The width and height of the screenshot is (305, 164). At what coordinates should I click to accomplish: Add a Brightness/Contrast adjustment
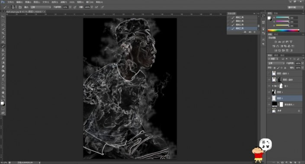pyautogui.click(x=276, y=42)
